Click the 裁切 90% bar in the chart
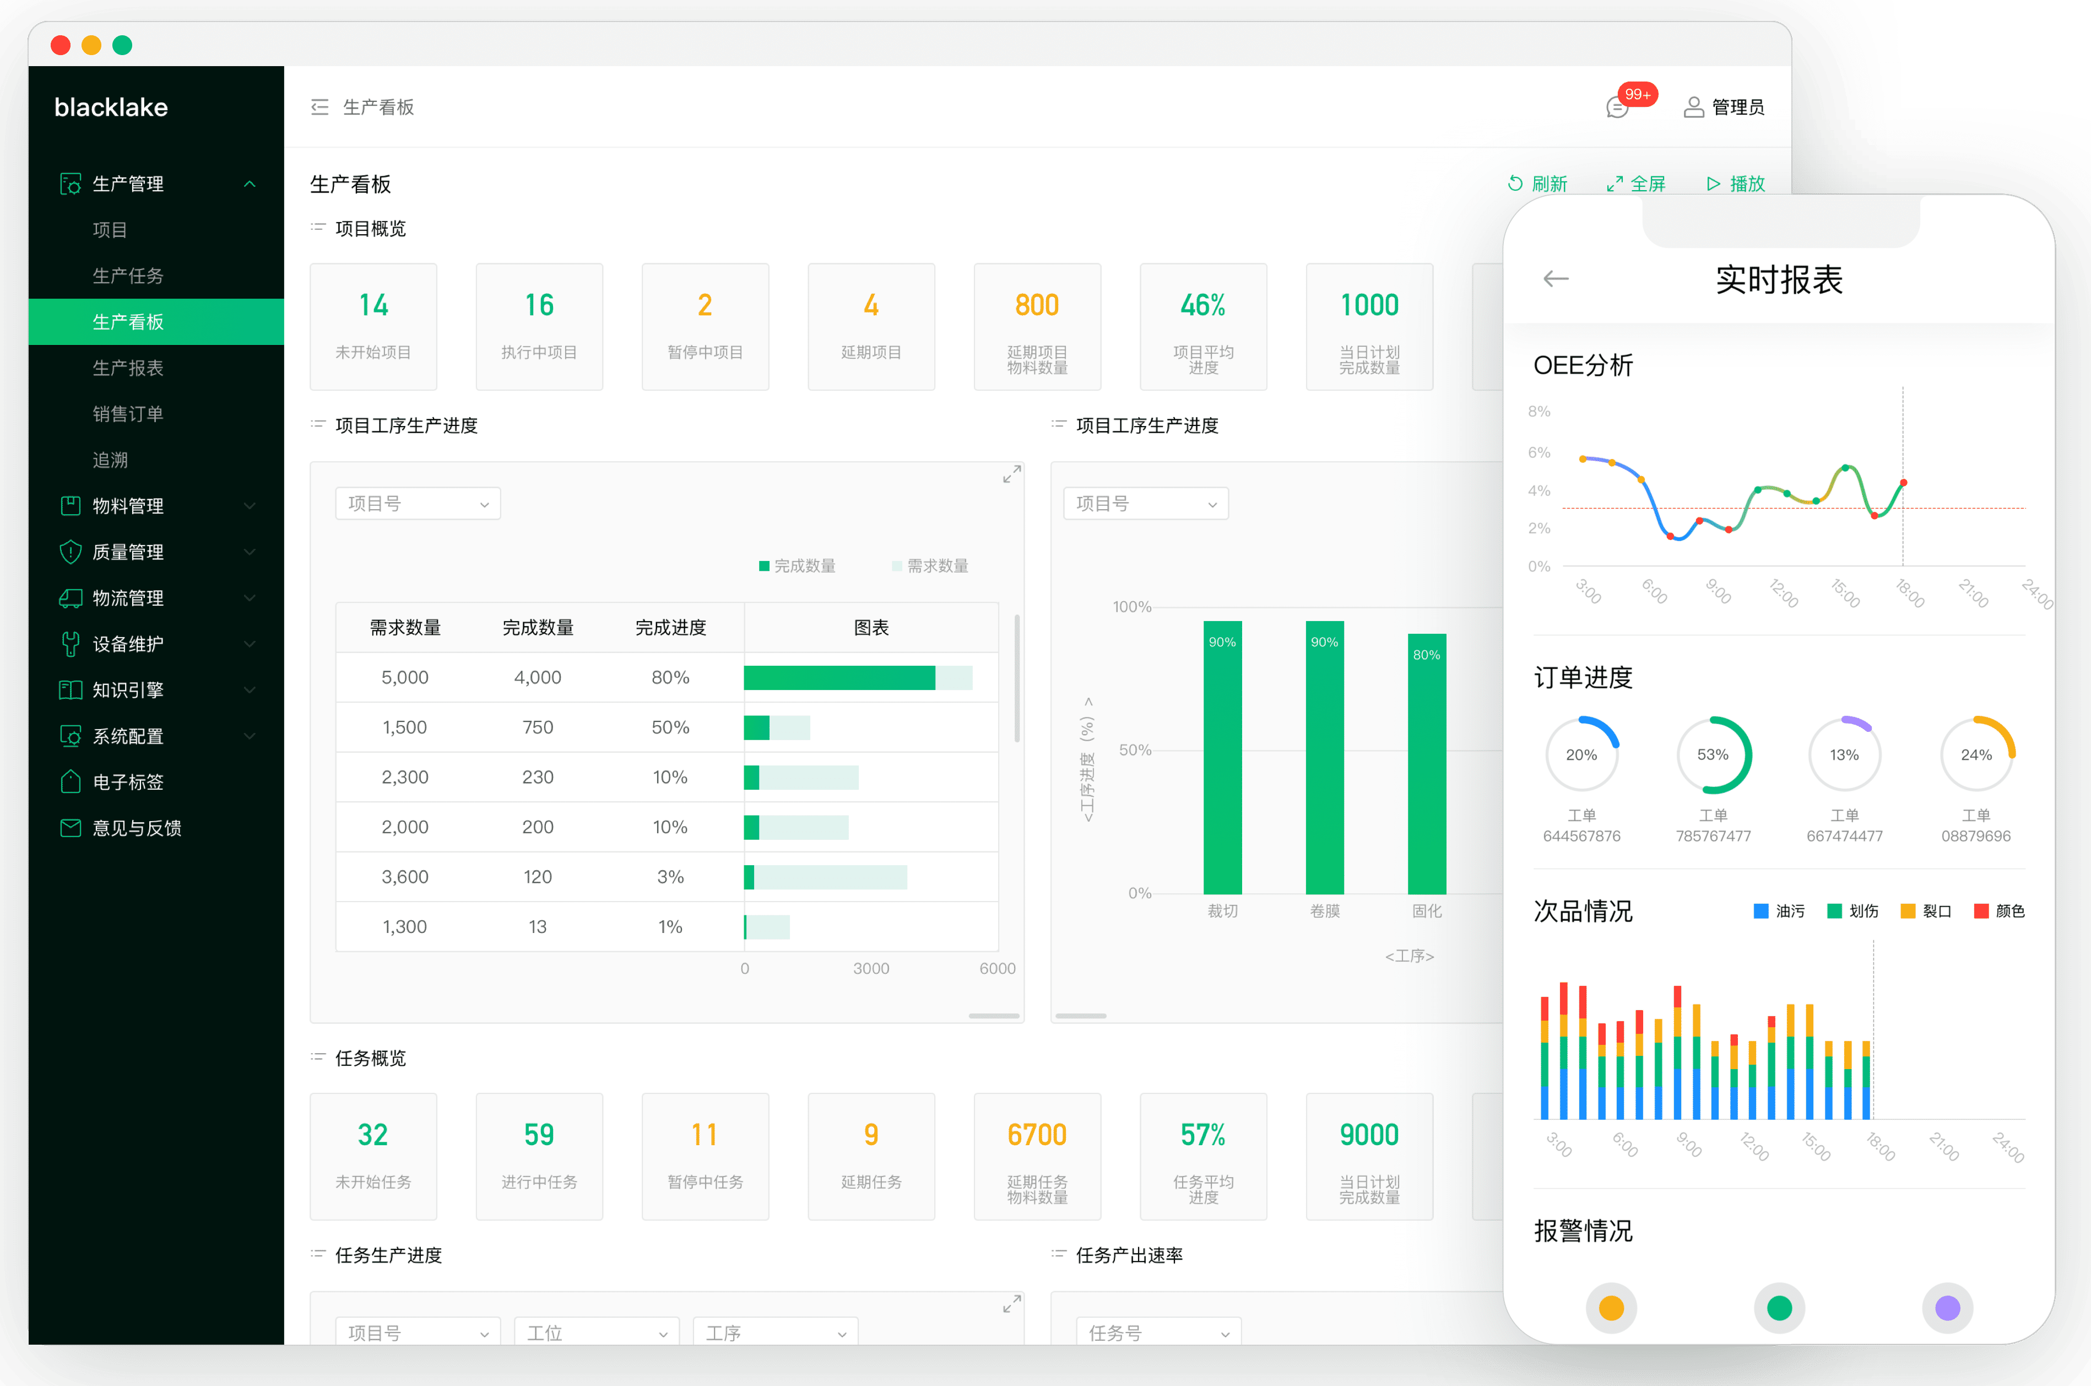 tap(1223, 758)
